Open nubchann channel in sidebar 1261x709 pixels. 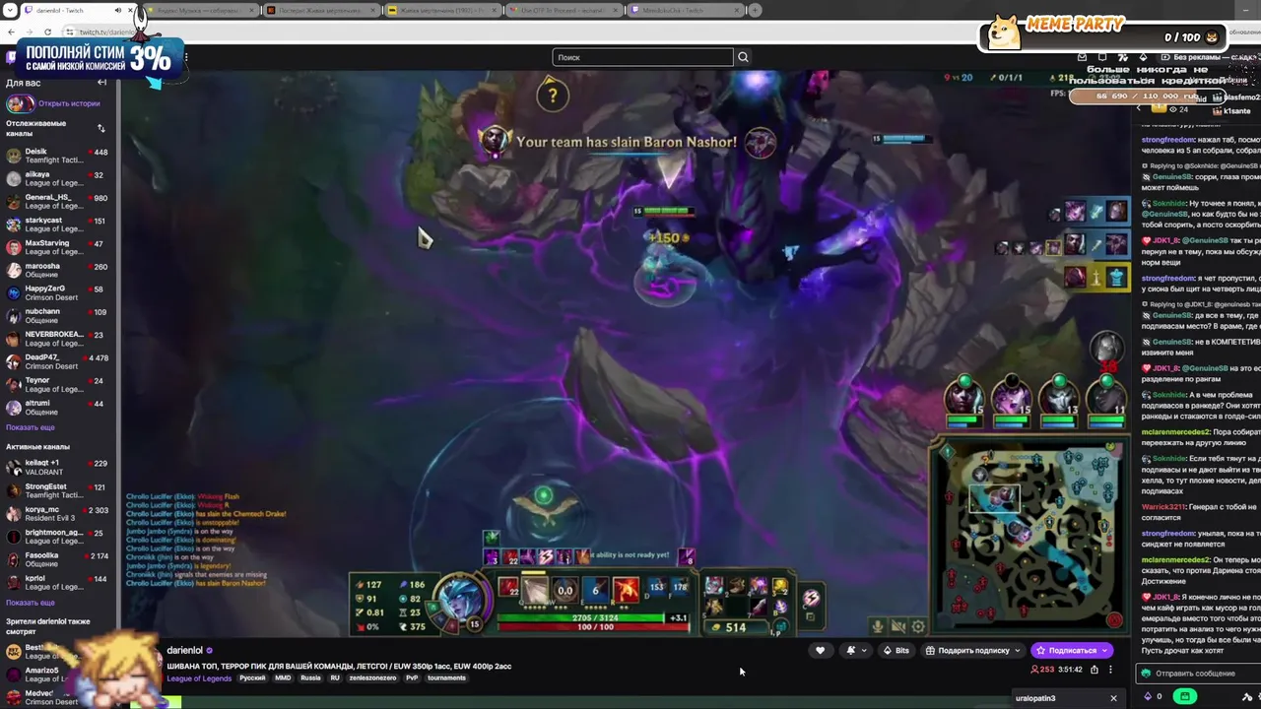[x=59, y=315]
